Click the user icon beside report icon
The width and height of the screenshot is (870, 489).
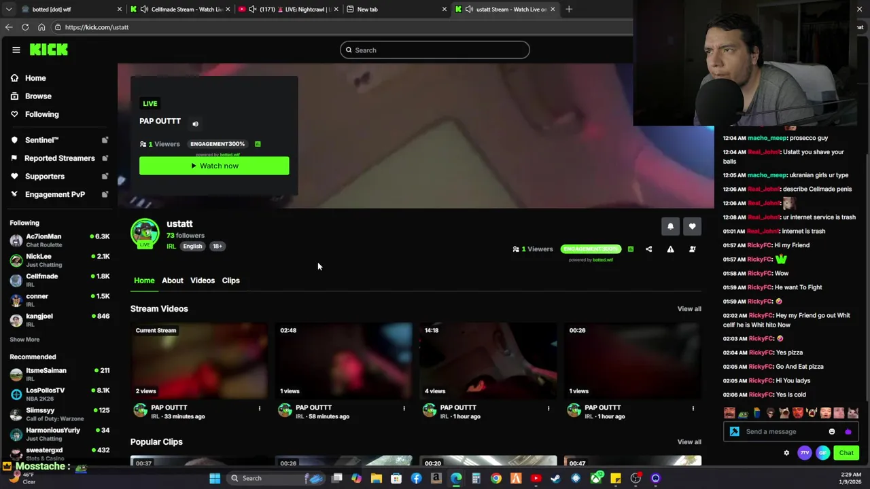pyautogui.click(x=692, y=249)
